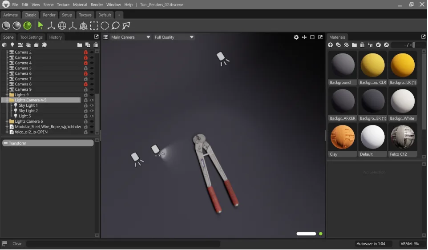Switch to the first dark sphere shading mode
This screenshot has width=428, height=250.
(x=6, y=26)
